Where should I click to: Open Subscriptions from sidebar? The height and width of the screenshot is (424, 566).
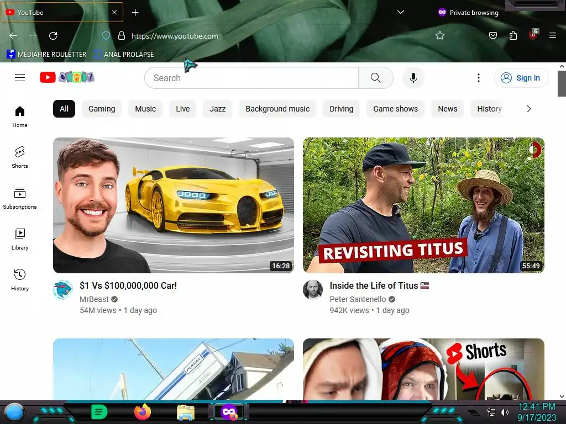point(20,198)
